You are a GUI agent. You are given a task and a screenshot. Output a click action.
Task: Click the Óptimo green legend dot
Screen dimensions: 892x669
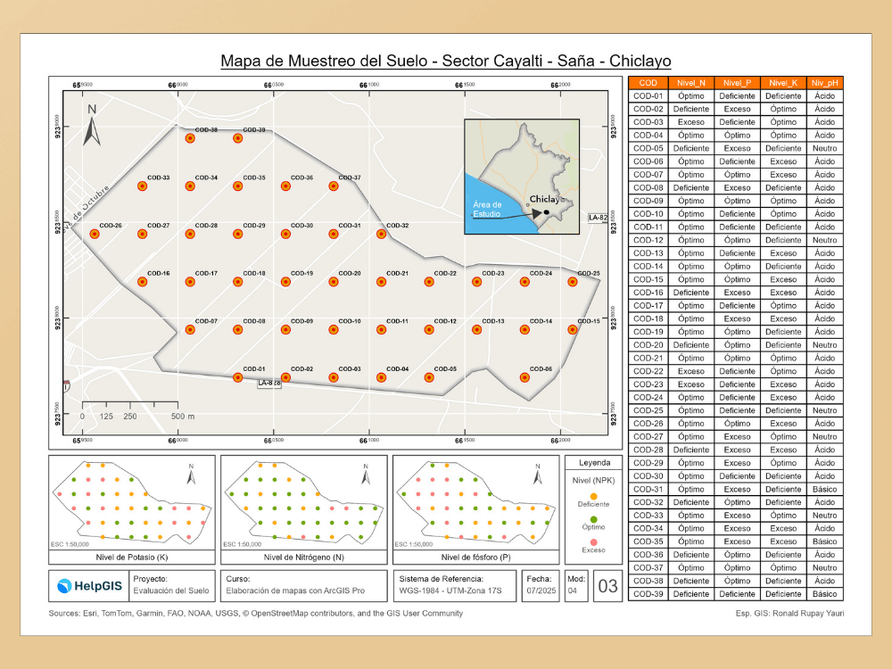(593, 519)
